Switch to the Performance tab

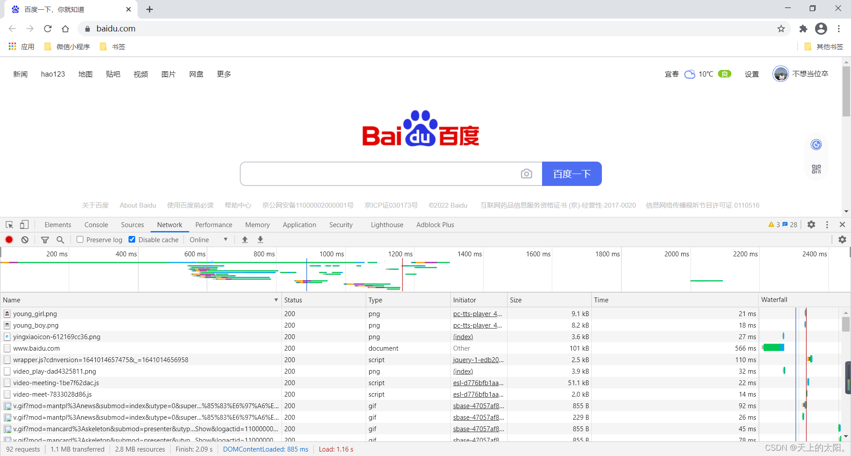click(x=214, y=224)
